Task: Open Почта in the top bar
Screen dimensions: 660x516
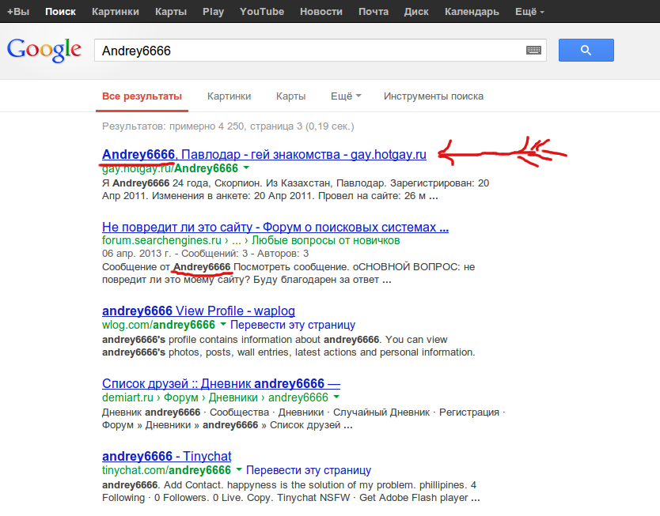Action: coord(374,11)
